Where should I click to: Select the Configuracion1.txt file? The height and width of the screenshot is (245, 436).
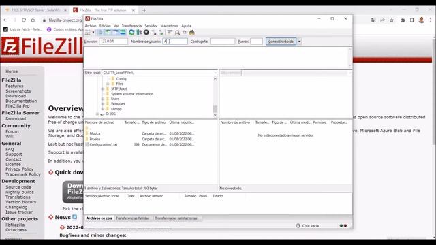103,144
